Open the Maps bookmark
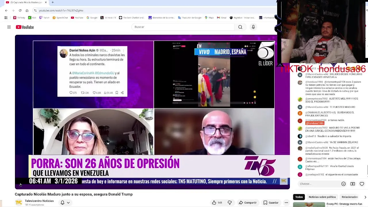The width and height of the screenshot is (368, 207). coord(209,18)
